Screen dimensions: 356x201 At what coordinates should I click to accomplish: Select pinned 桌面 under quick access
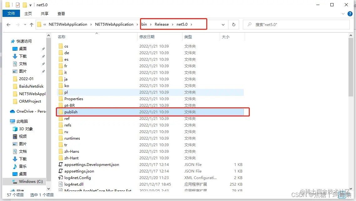click(23, 49)
